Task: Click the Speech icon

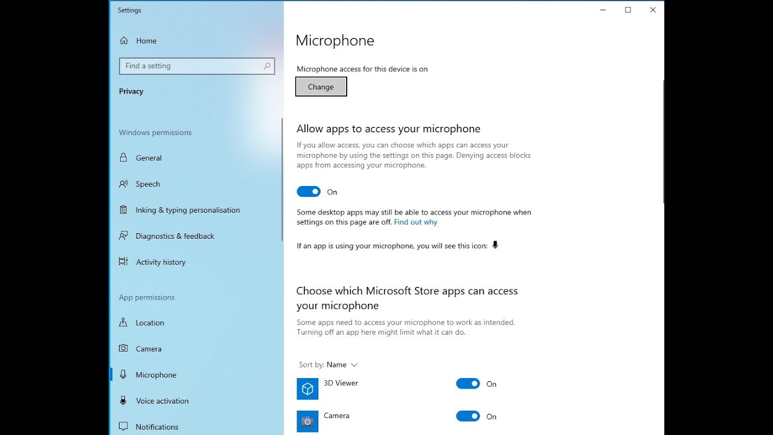Action: point(123,184)
